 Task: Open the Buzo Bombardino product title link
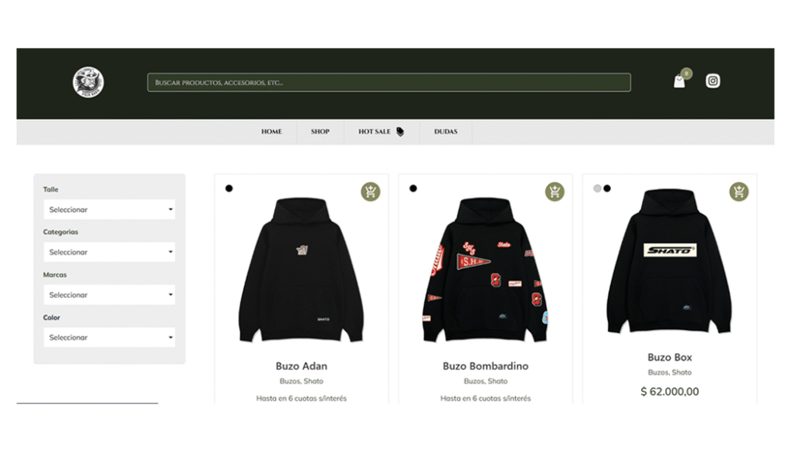pyautogui.click(x=485, y=366)
